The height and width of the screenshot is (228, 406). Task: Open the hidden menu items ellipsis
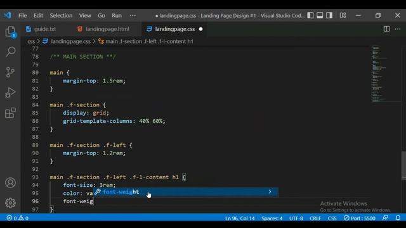[x=133, y=15]
